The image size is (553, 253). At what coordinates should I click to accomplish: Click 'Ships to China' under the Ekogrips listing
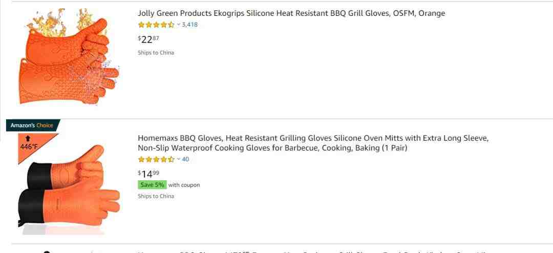[x=156, y=53]
